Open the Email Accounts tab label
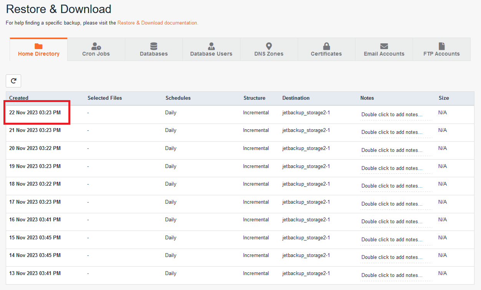 pos(384,54)
